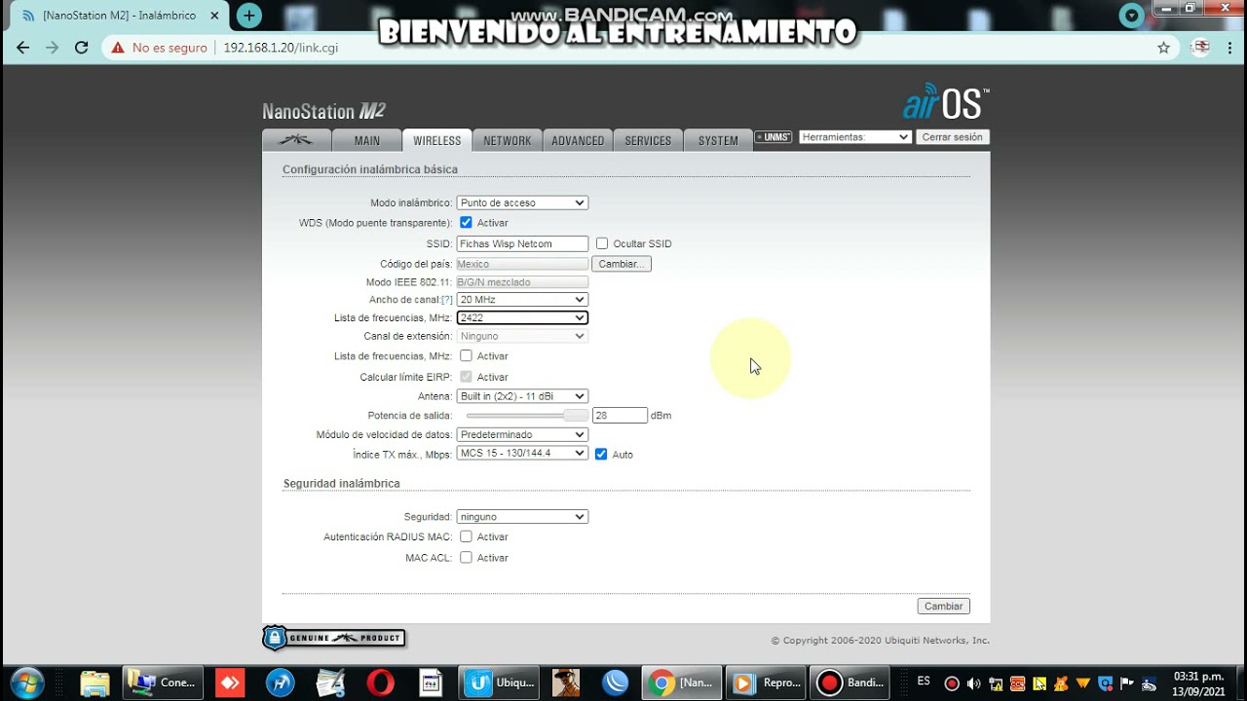Image resolution: width=1247 pixels, height=701 pixels.
Task: Click the Cambiar... country code button
Action: click(622, 264)
